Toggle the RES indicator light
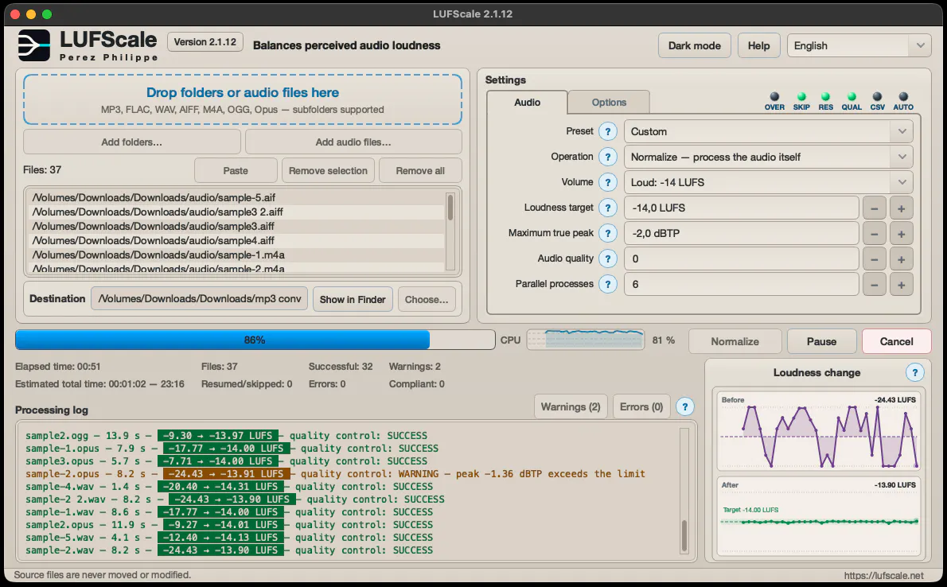947x587 pixels. tap(825, 96)
